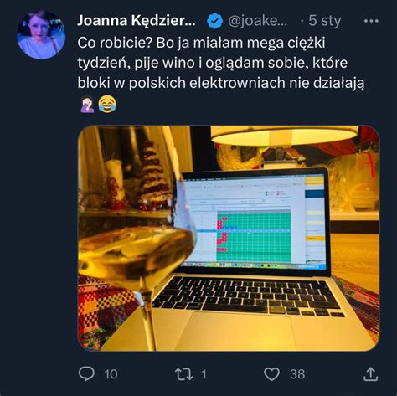Like the tweet with heart icon
The height and width of the screenshot is (396, 397).
point(271,374)
